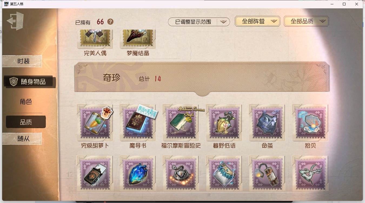Choose the blue crystal heart accessory

coord(138,174)
